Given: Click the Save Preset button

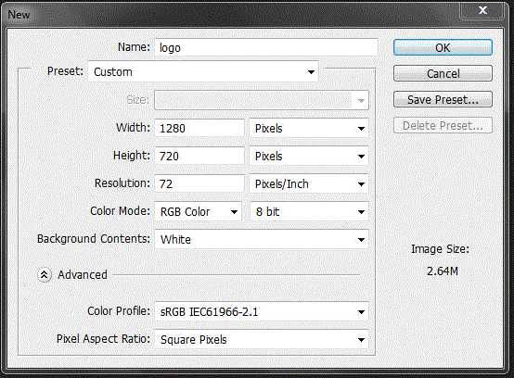Looking at the screenshot, I should (x=443, y=99).
